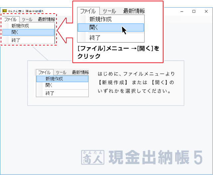
Task: Click 開く in the center guide image menu
Action: 49,85
